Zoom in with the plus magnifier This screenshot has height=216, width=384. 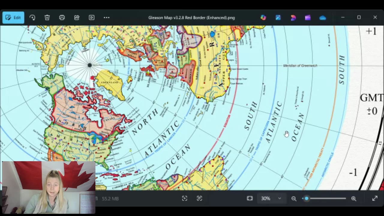coord(354,198)
